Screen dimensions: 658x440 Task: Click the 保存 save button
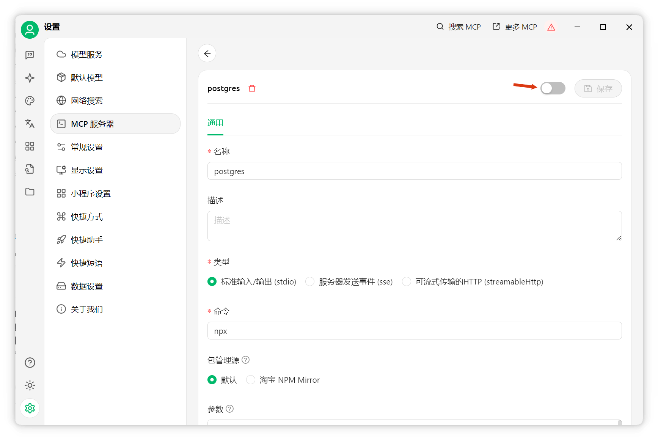[598, 88]
